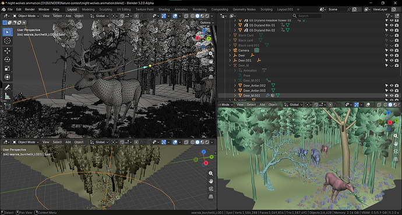402x215 pixels.
Task: Select the Add Cube tool
Action: [x=8, y=106]
